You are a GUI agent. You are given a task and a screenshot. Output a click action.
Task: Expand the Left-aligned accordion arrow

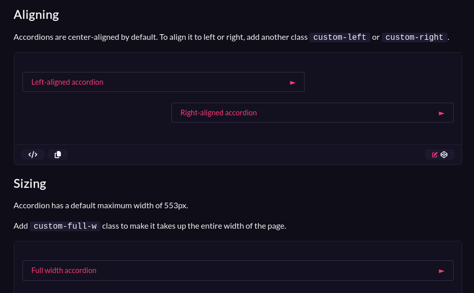pyautogui.click(x=292, y=83)
